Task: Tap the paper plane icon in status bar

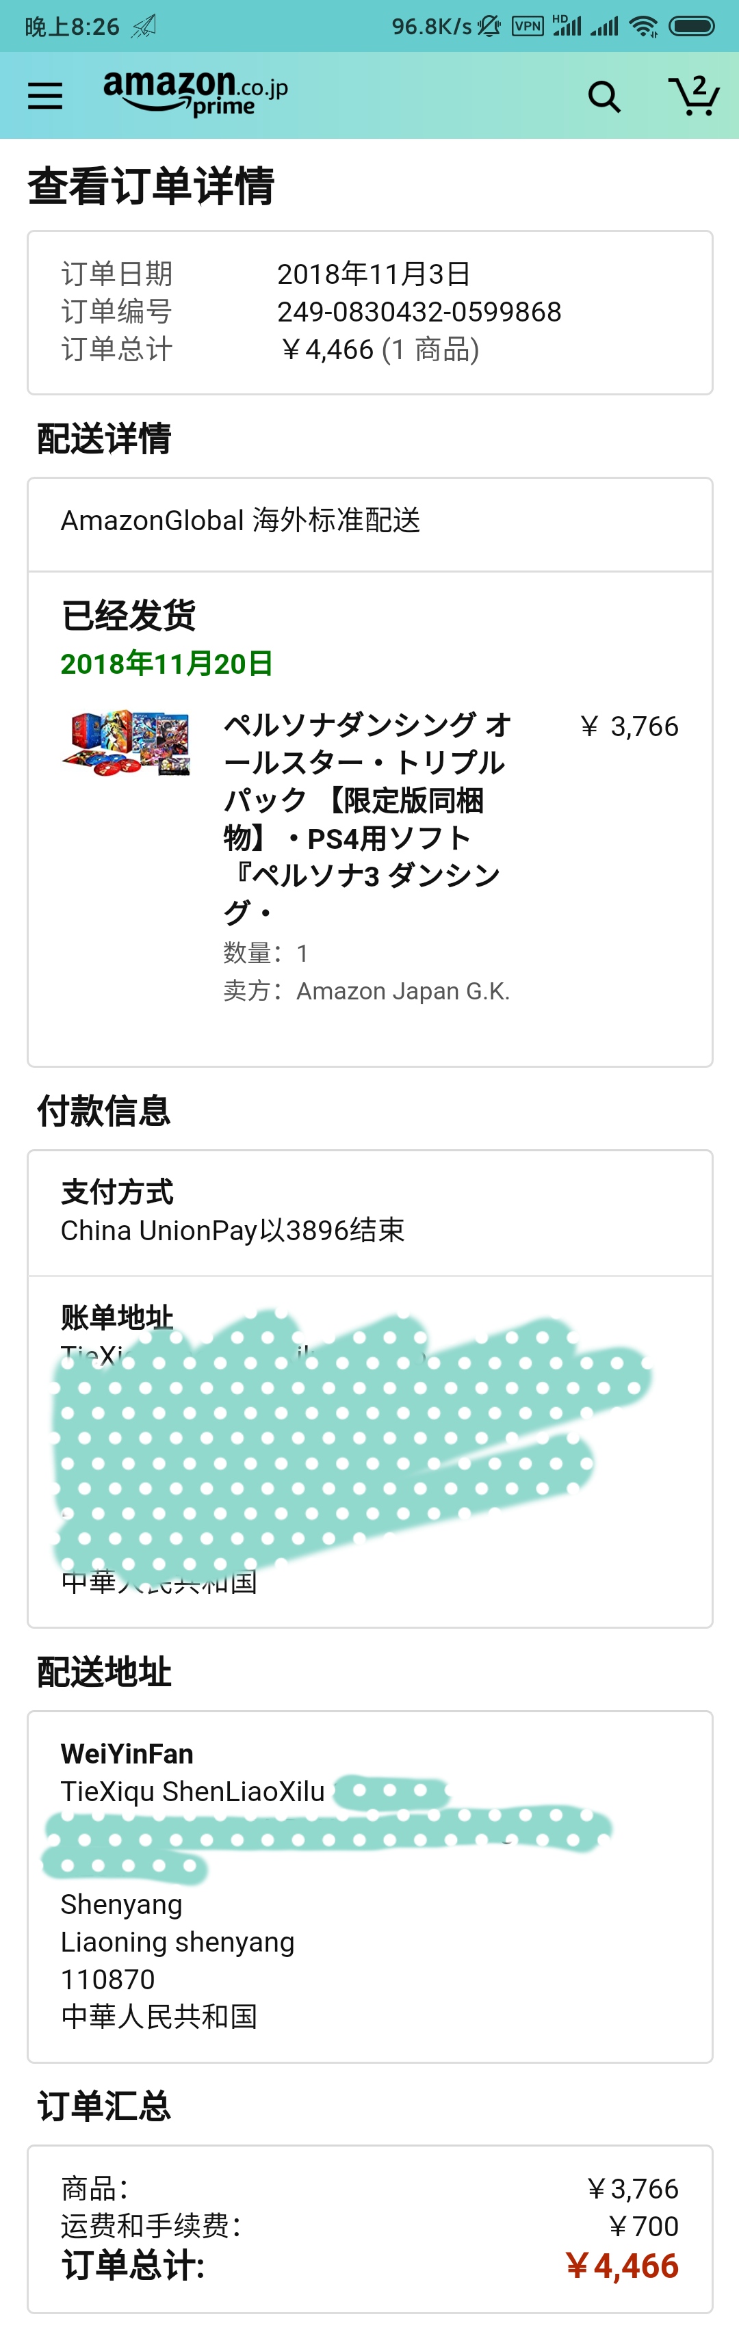Action: click(143, 26)
